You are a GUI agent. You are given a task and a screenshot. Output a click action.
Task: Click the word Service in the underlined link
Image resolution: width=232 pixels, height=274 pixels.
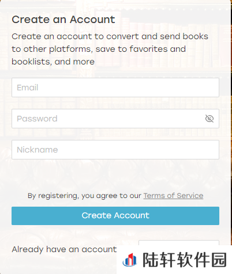point(190,196)
